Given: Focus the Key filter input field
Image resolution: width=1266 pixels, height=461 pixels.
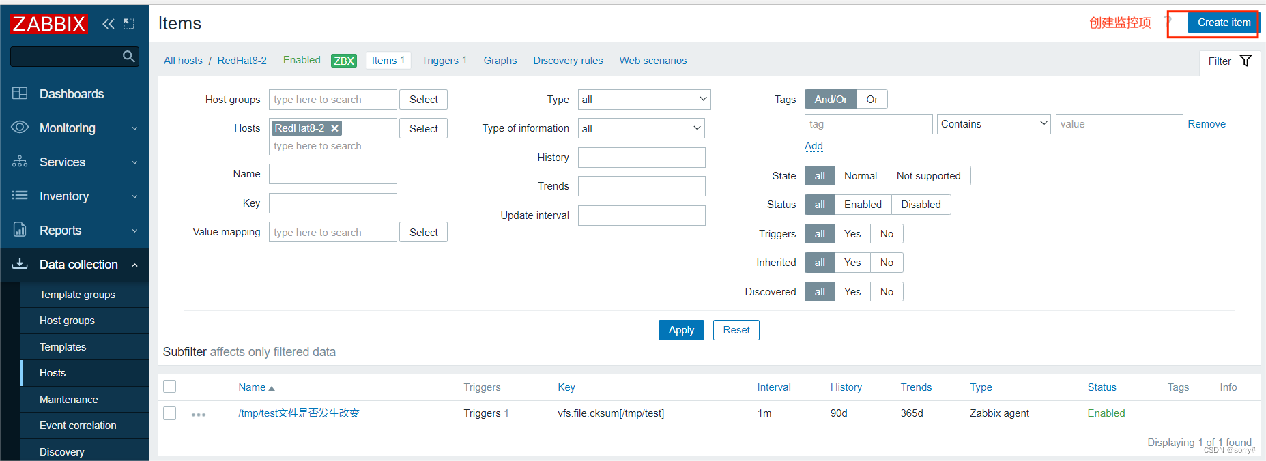Looking at the screenshot, I should (x=333, y=203).
